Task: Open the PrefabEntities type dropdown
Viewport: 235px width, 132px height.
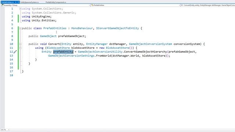Action: 135,5
